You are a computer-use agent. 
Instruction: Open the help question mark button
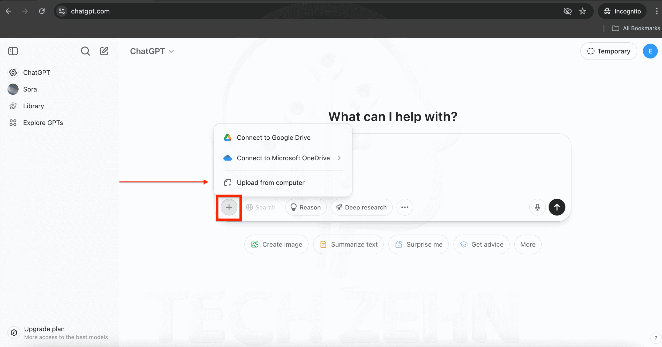(x=656, y=338)
